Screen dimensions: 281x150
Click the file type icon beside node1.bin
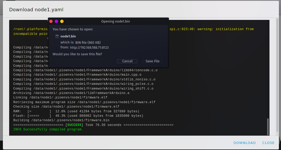click(x=57, y=36)
